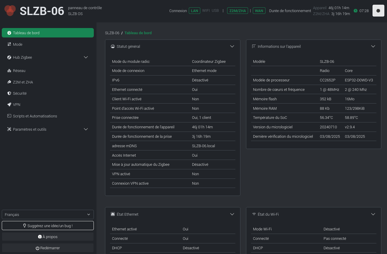Click the Sécurité shield icon

click(9, 93)
